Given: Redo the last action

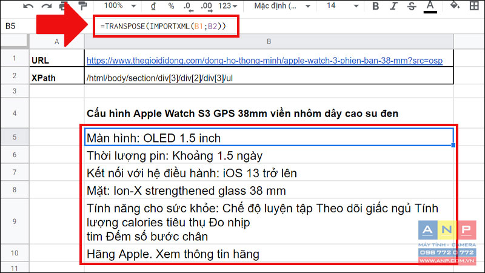Looking at the screenshot, I should pyautogui.click(x=47, y=6).
